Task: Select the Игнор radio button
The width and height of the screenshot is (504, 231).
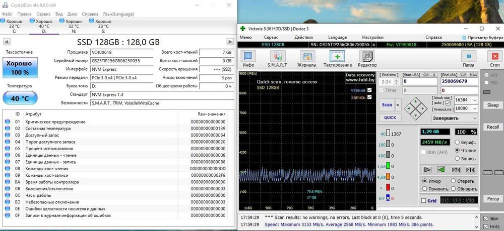Action: (424, 181)
